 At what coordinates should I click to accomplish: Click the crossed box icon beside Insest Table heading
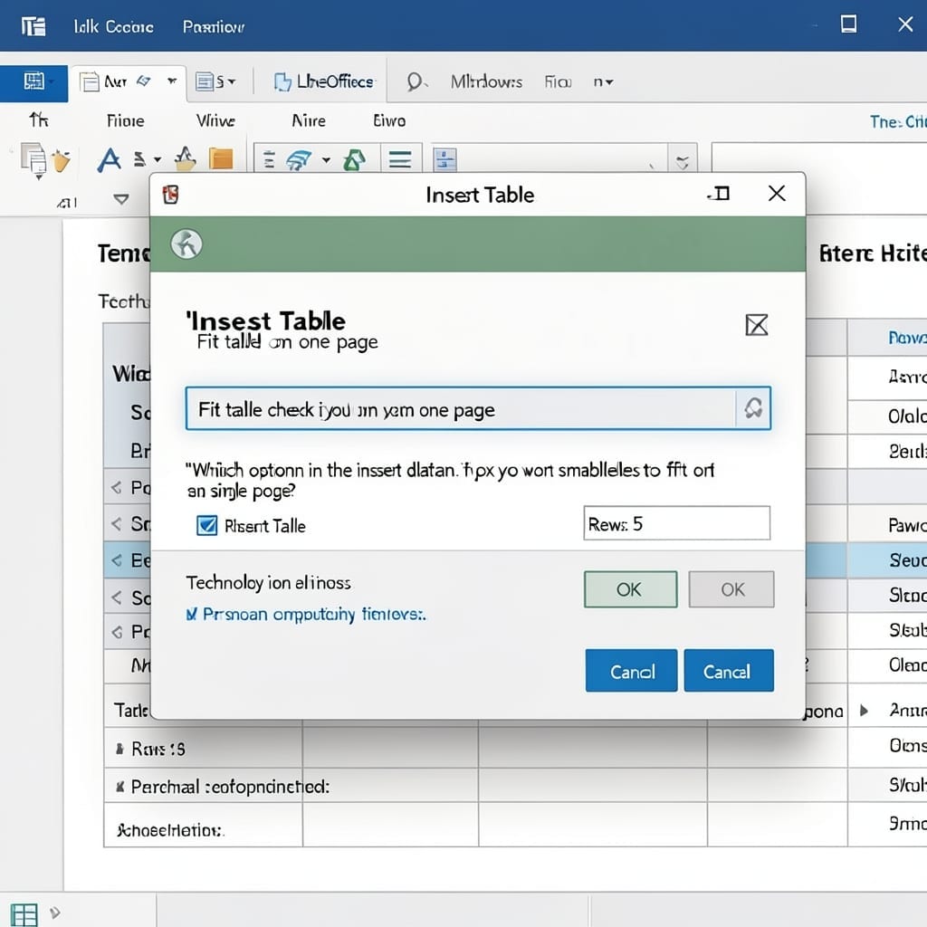pyautogui.click(x=757, y=325)
